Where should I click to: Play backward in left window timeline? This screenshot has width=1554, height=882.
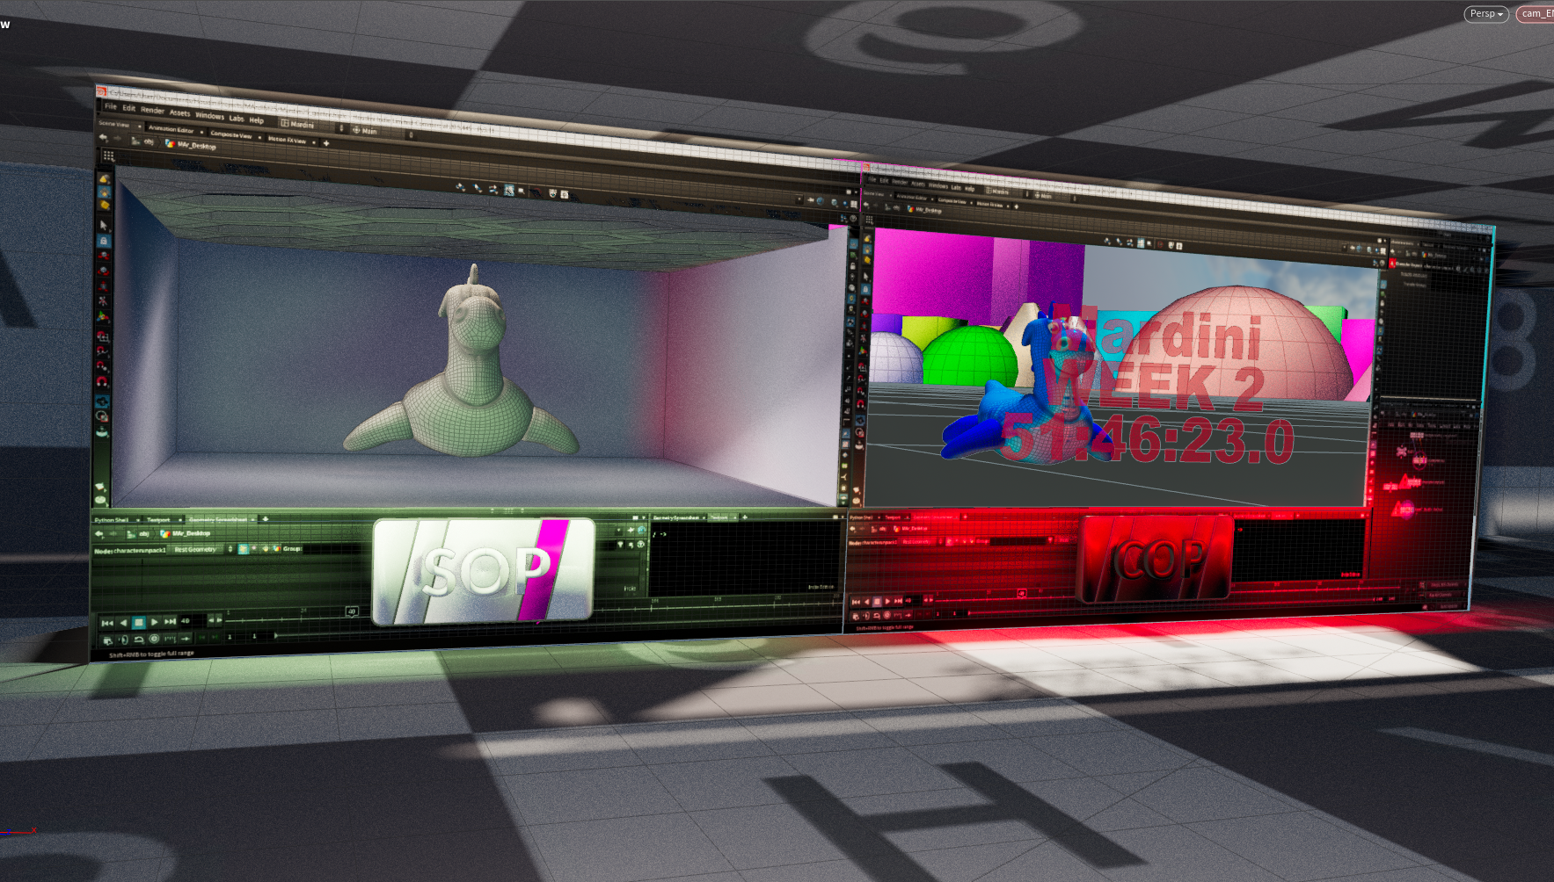[123, 622]
